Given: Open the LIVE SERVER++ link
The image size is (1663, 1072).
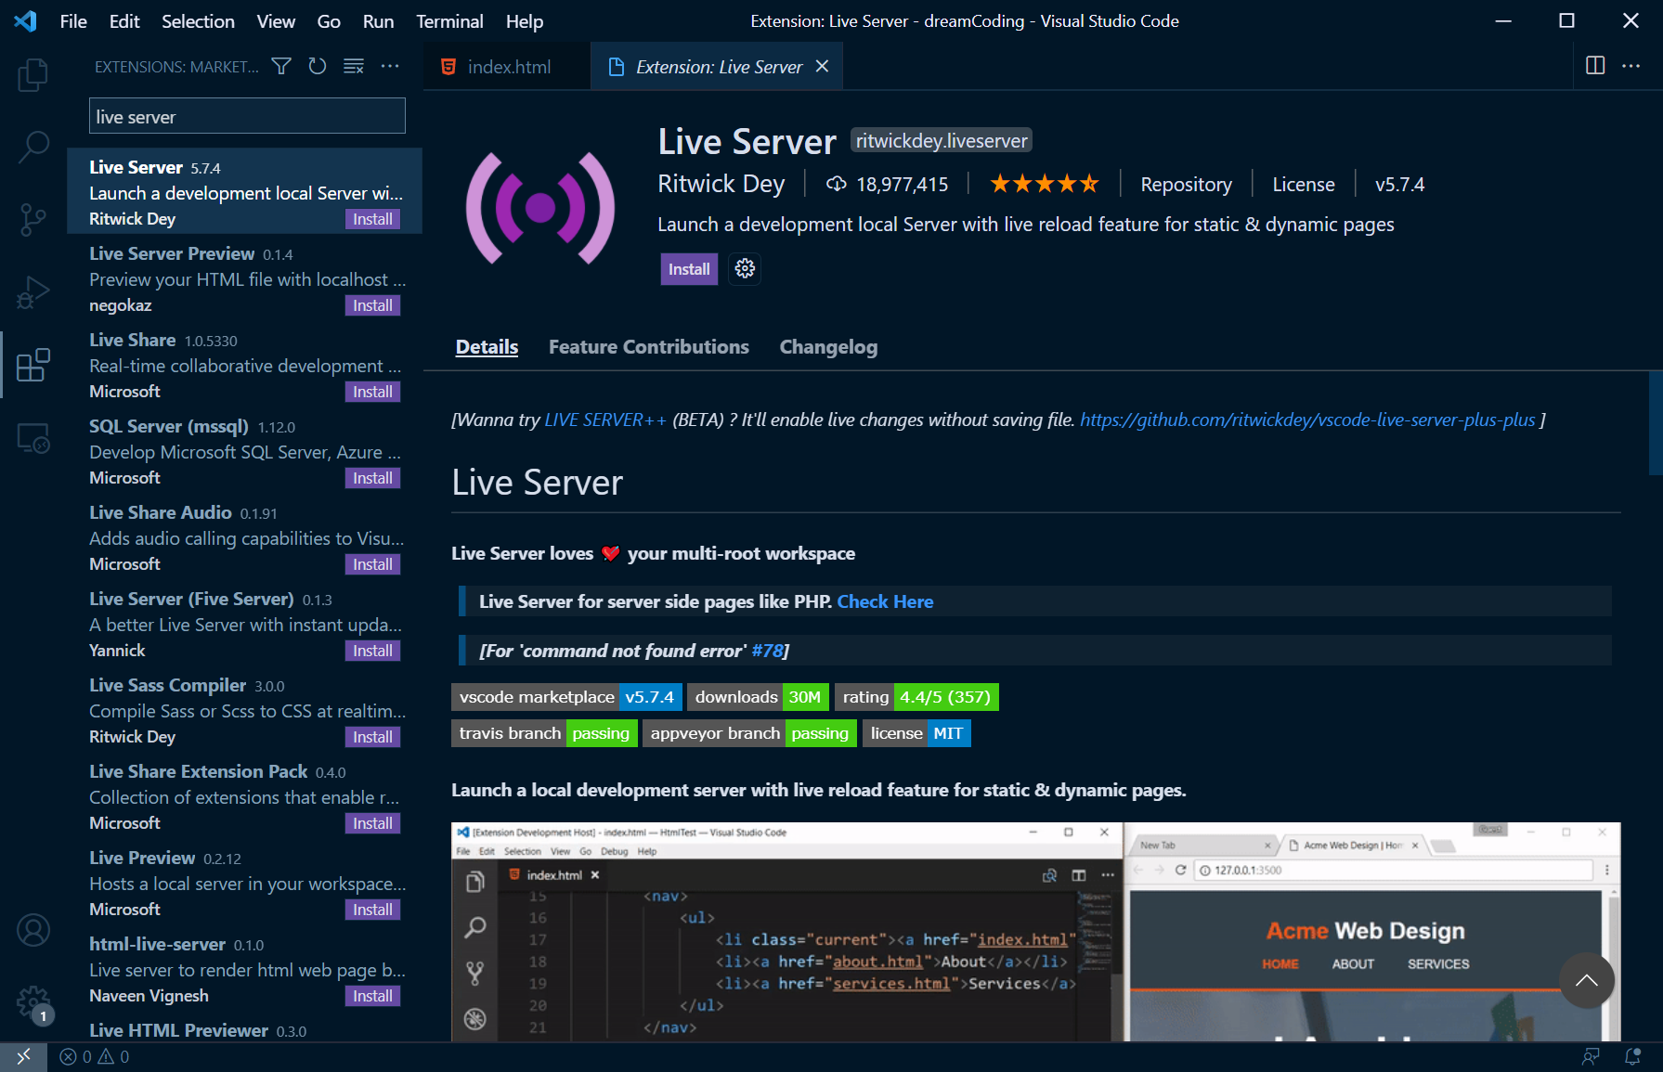Looking at the screenshot, I should tap(605, 420).
